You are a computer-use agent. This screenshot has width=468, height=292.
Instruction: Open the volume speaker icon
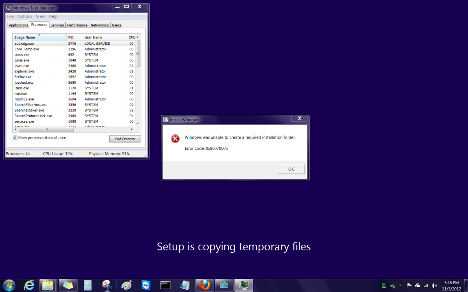(434, 285)
